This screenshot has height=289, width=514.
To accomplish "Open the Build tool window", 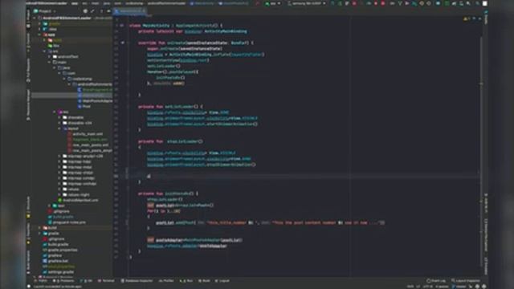I will (205, 281).
